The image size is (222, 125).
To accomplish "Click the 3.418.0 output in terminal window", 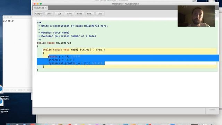I will 8,21.
